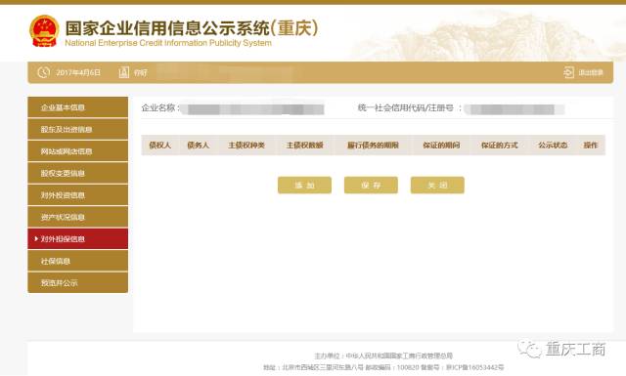The height and width of the screenshot is (376, 626).
Task: Click the National Enterprise Credit Information subtitle
Action: click(x=168, y=43)
